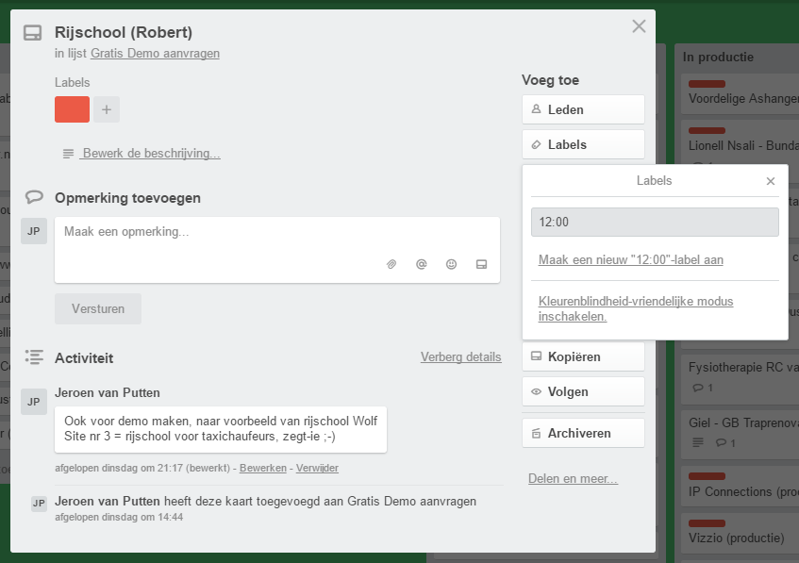Click the JP avatar next to comment box

(34, 231)
